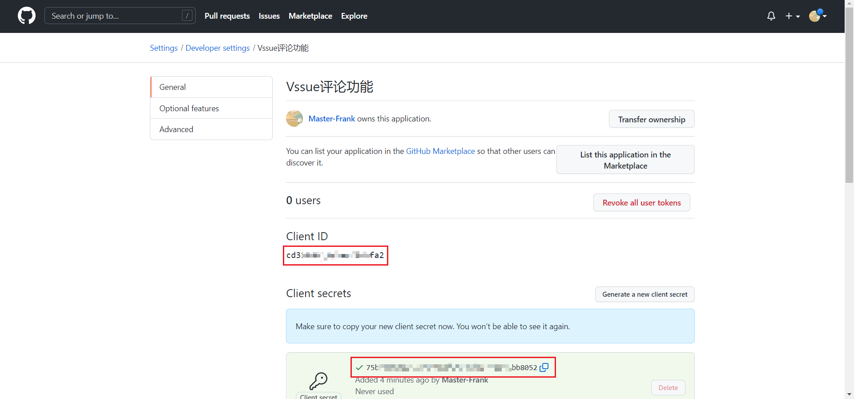Image resolution: width=854 pixels, height=399 pixels.
Task: Click the scrollbar down arrow
Action: coord(849,395)
